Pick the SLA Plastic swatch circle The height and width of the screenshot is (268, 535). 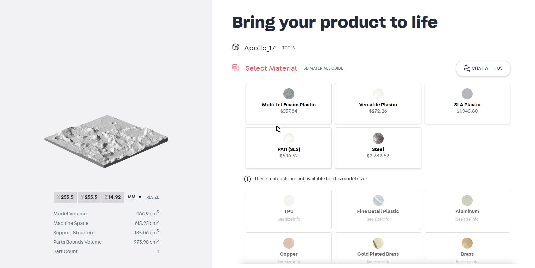tap(467, 94)
